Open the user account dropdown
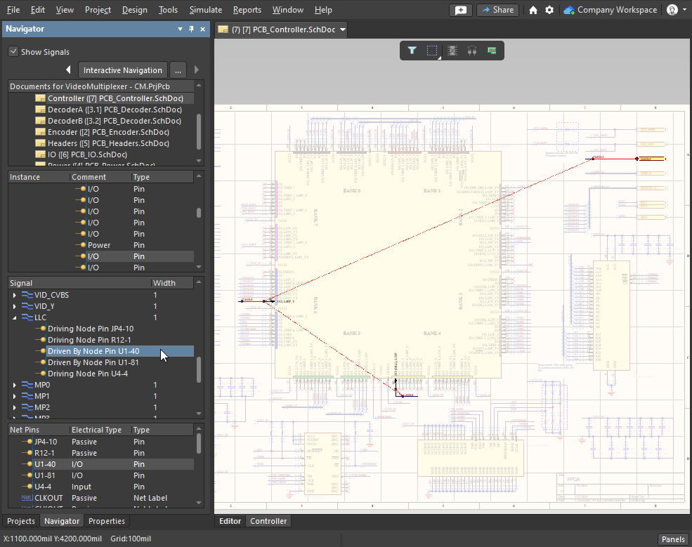This screenshot has height=547, width=692. click(676, 11)
